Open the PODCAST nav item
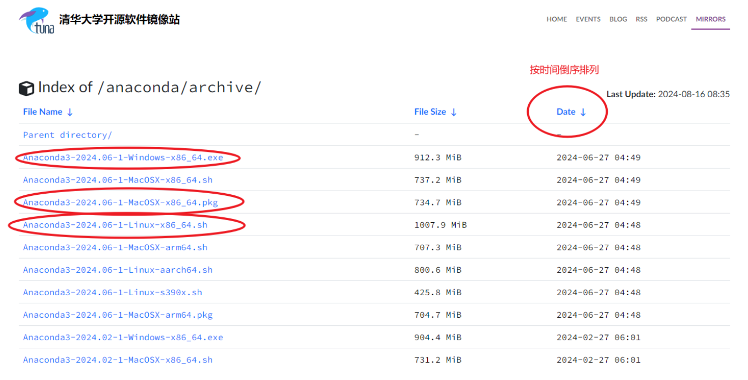 672,19
